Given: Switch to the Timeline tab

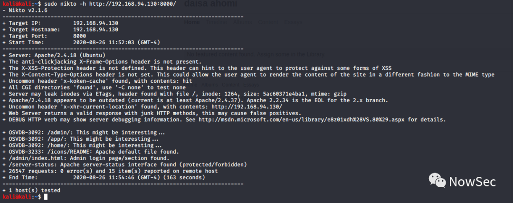Looking at the screenshot, I should tap(216, 22).
